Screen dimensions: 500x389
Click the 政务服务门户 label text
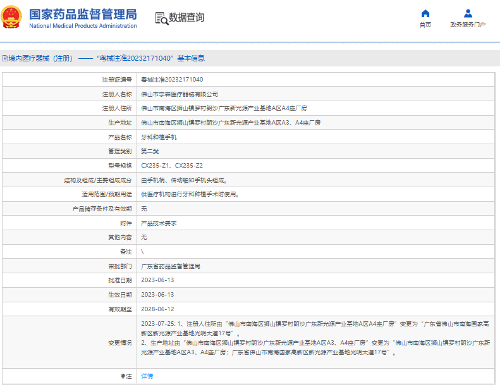(468, 25)
